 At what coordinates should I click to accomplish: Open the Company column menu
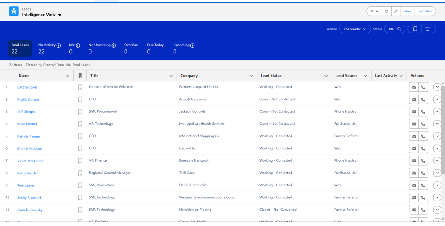click(251, 76)
